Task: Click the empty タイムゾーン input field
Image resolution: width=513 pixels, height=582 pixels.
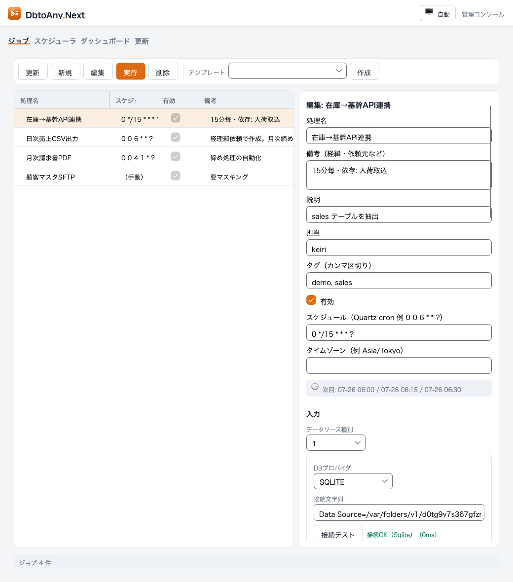Action: tap(399, 365)
